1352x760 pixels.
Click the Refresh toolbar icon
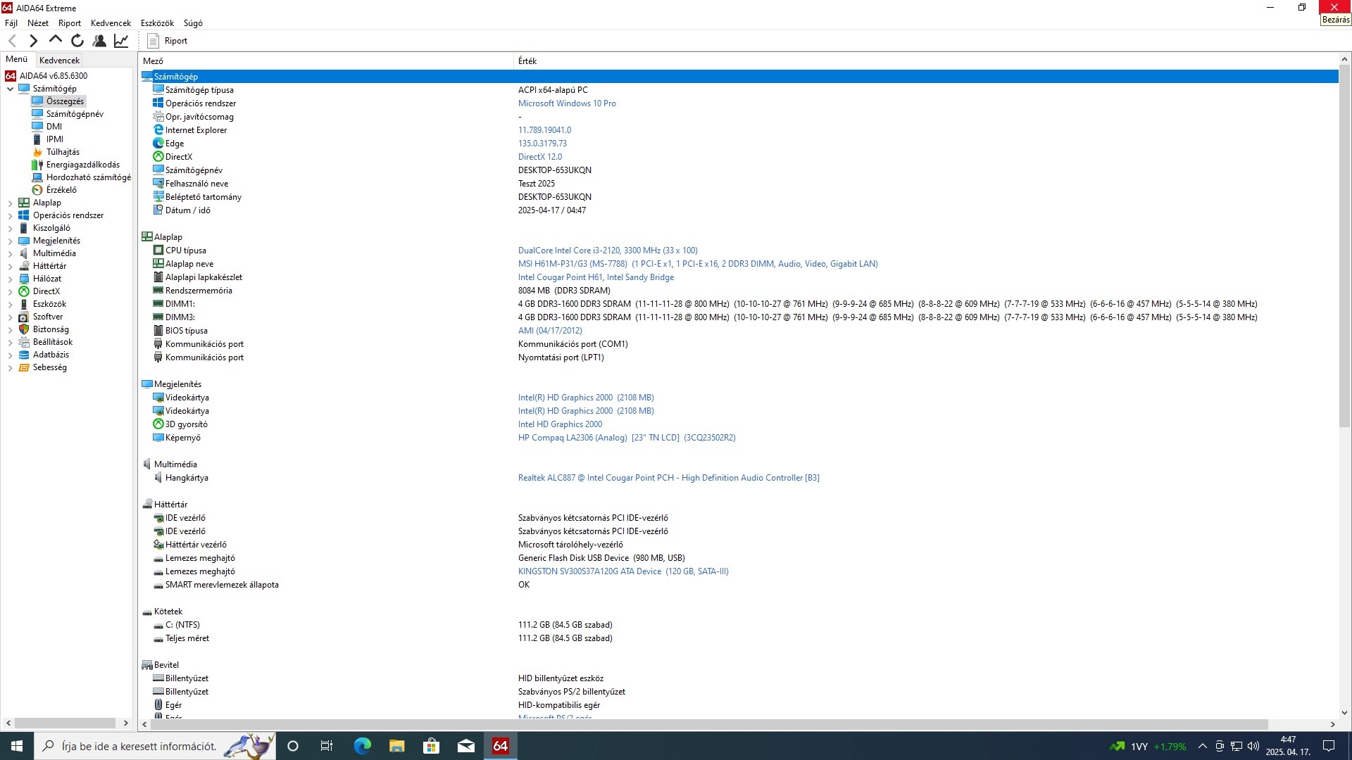(77, 41)
